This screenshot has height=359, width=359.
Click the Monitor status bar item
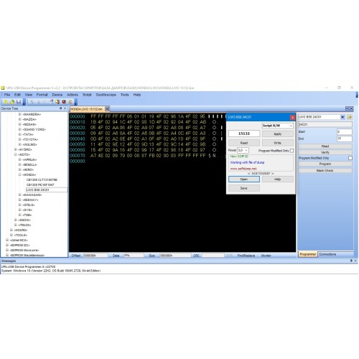click(266, 256)
